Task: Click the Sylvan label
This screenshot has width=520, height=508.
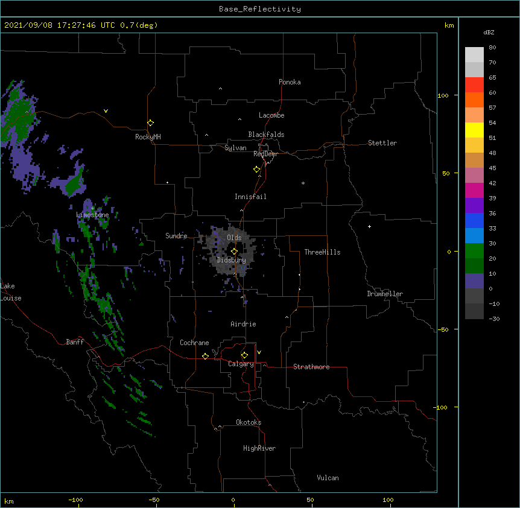Action: click(x=235, y=148)
